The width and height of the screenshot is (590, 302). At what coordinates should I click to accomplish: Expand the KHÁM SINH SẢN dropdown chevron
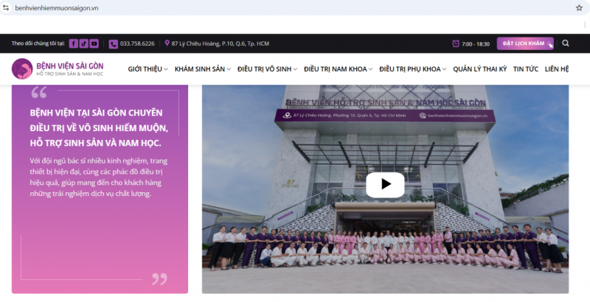coord(229,69)
